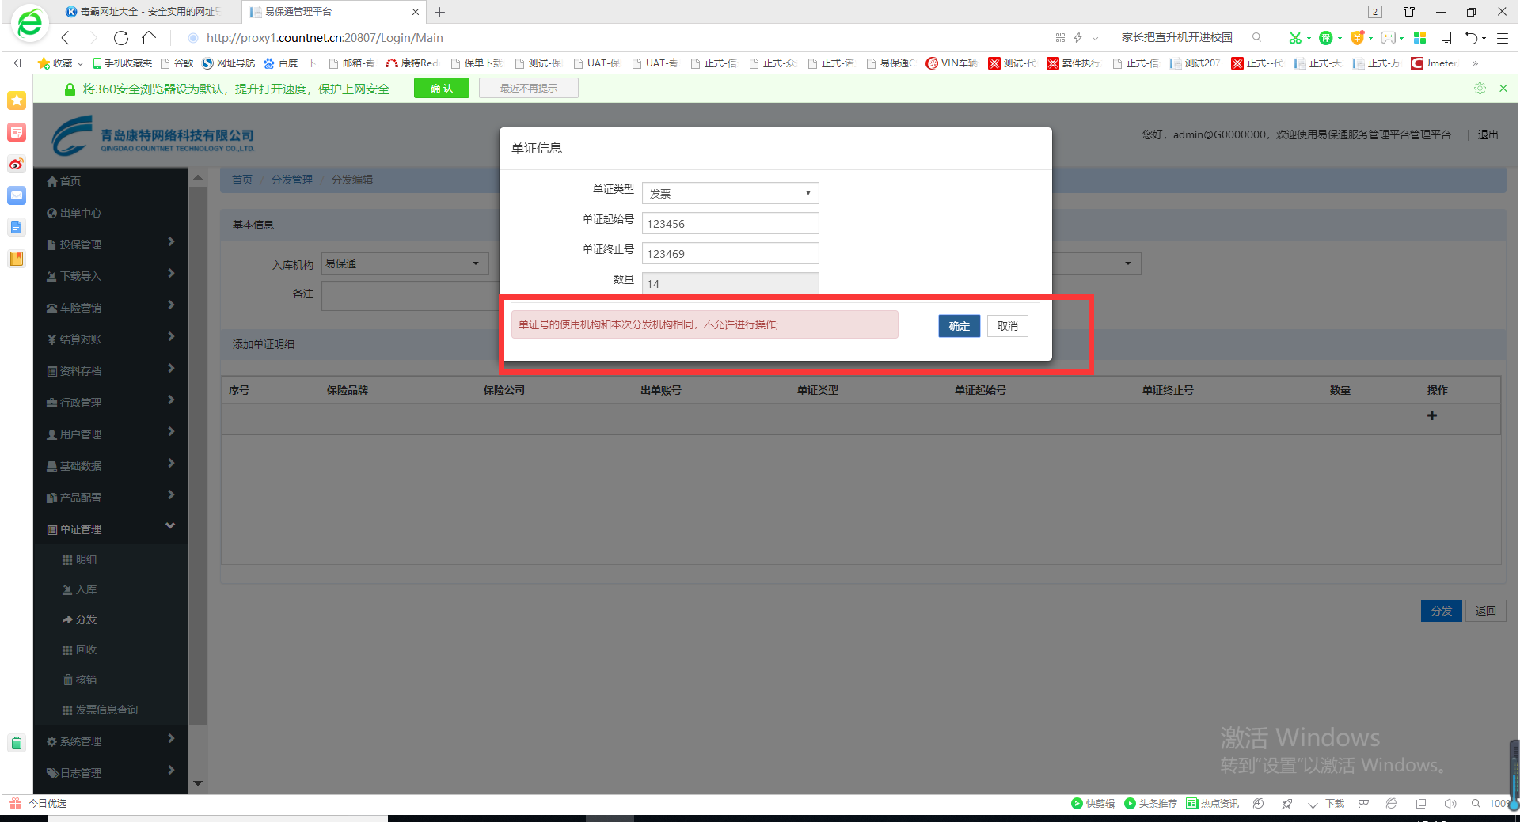Click the blue 分发 submit button
The height and width of the screenshot is (822, 1520).
click(1441, 611)
